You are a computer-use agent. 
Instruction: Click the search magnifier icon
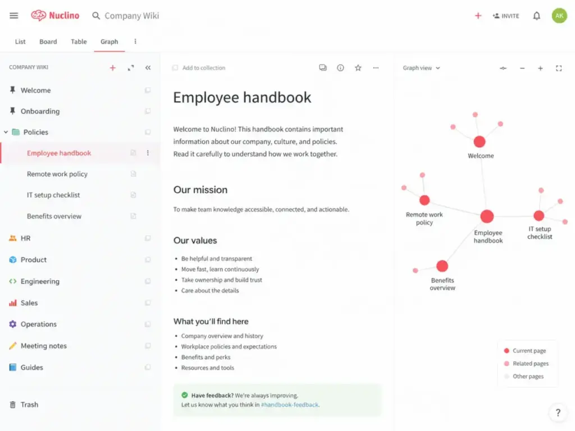click(x=96, y=16)
